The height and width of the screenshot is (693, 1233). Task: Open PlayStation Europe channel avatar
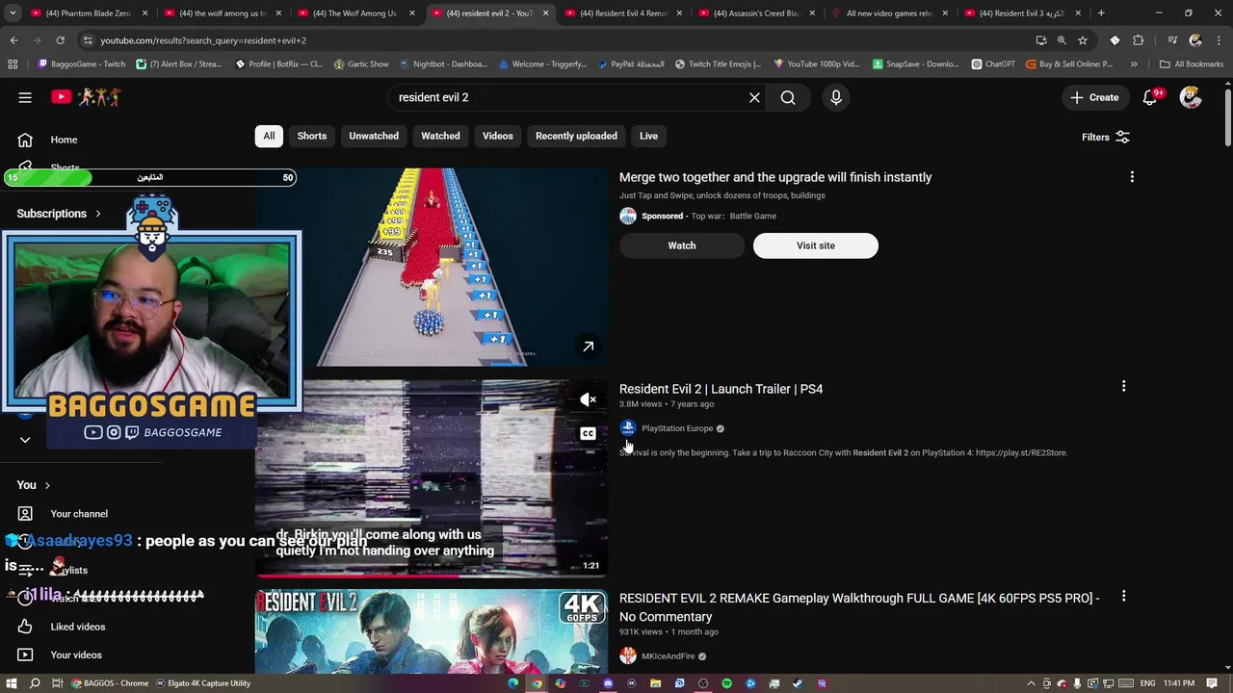click(x=628, y=428)
